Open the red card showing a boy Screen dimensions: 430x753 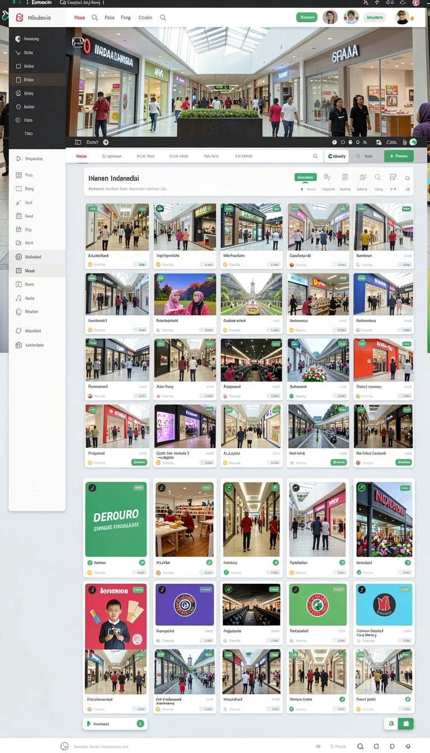pyautogui.click(x=116, y=616)
